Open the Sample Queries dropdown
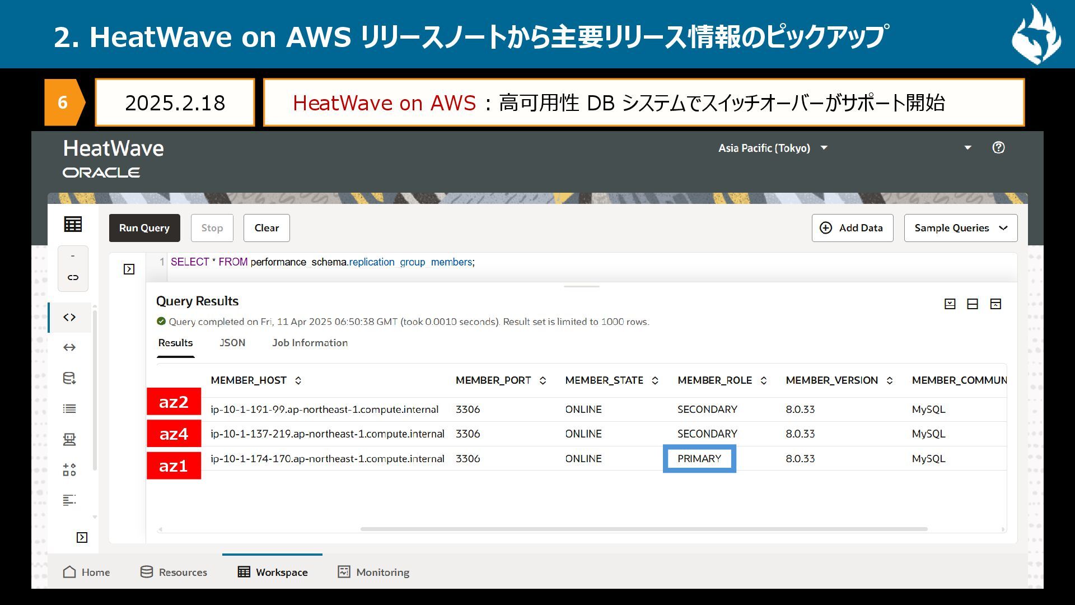This screenshot has height=605, width=1075. (x=960, y=228)
